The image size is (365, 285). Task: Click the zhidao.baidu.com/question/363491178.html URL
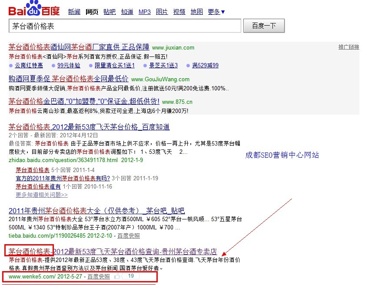(63, 160)
